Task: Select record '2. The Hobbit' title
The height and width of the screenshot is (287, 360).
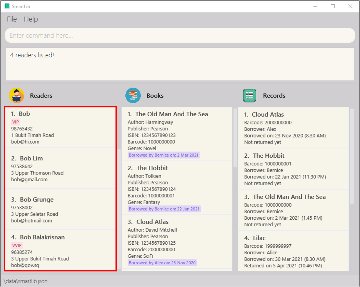Action: pyautogui.click(x=264, y=156)
